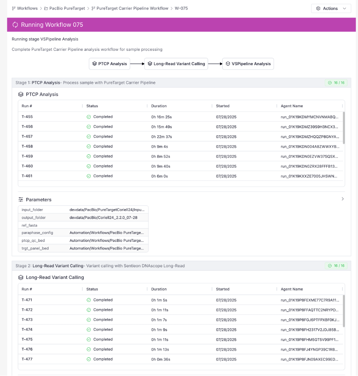
Task: Go to Workflows breadcrumb link
Action: pos(27,8)
